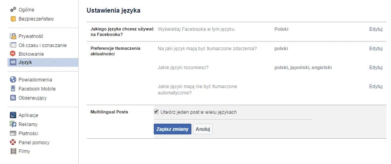The image size is (391, 164).
Task: Click the padlock icon for Prywatność
Action: (13, 36)
